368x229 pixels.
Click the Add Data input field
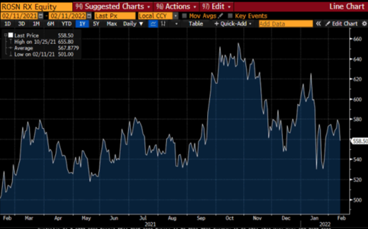point(286,23)
